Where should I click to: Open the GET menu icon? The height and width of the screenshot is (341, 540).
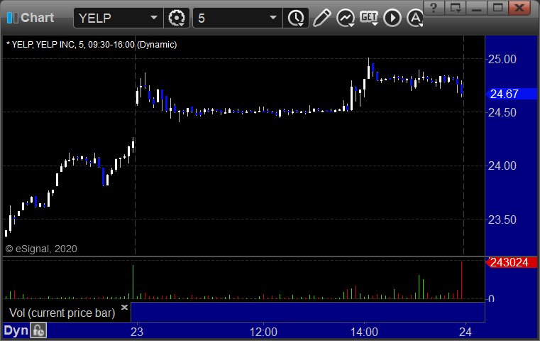click(369, 18)
